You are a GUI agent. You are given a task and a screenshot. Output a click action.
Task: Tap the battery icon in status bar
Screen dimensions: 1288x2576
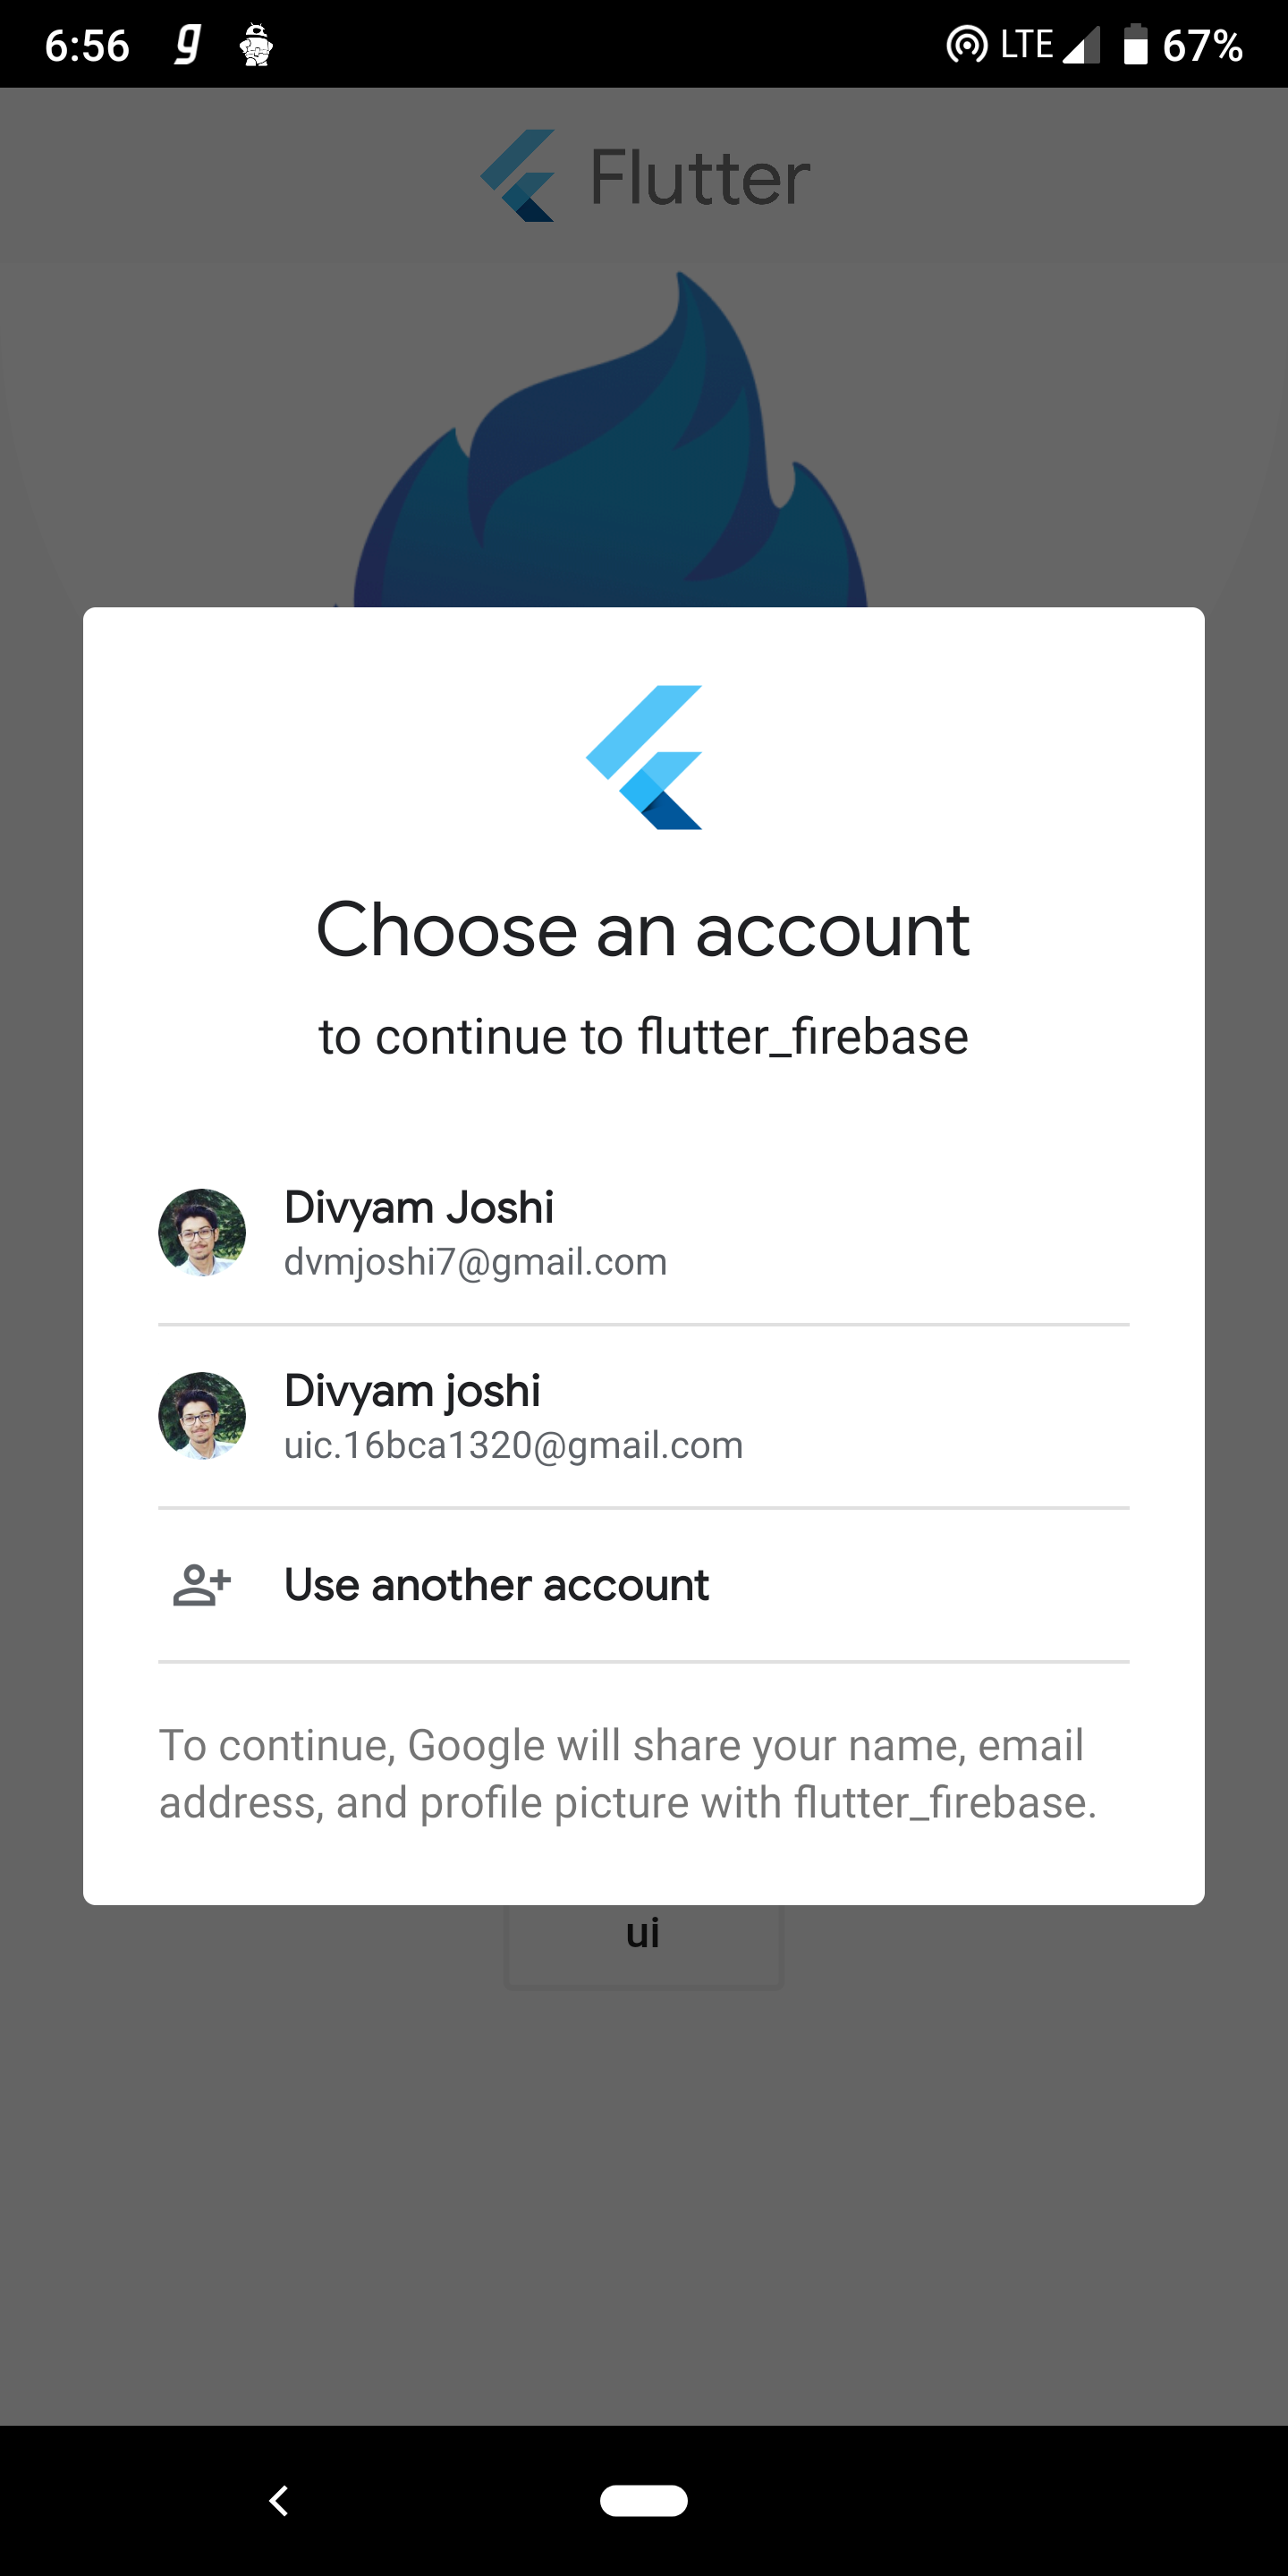1135,45
